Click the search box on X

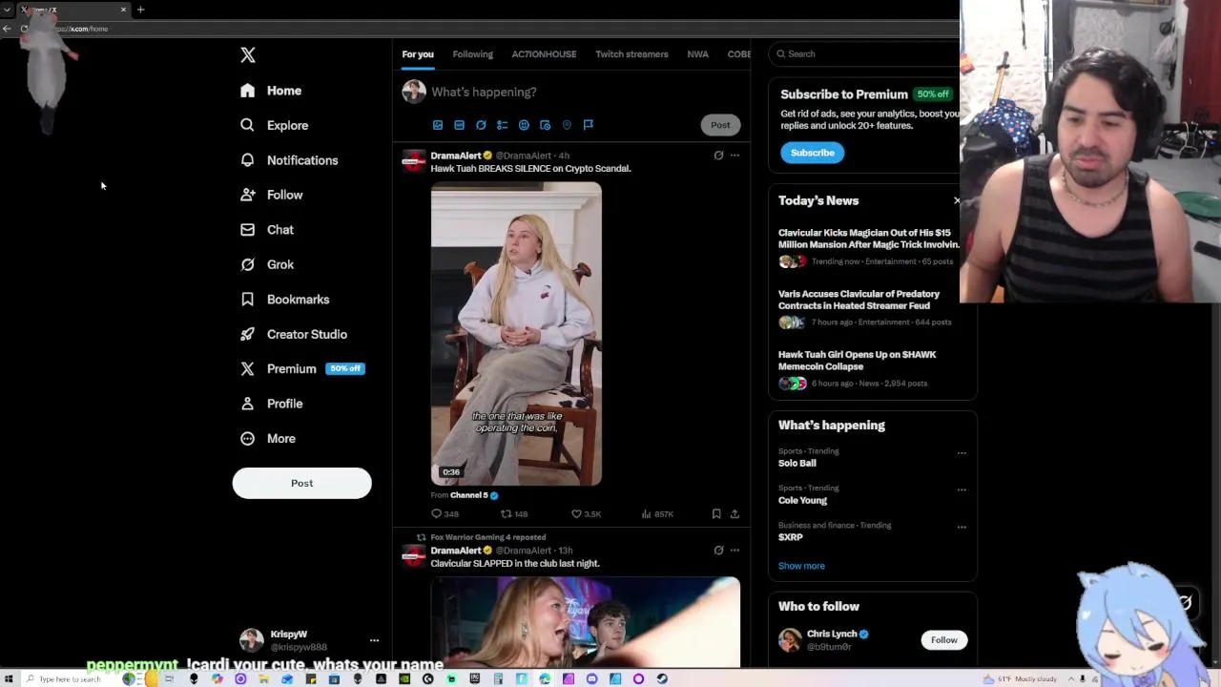tap(866, 54)
